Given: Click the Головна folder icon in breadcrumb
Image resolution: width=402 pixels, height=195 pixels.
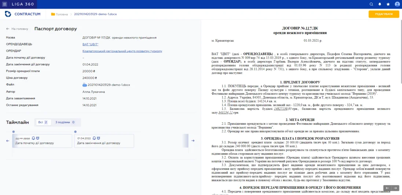Looking at the screenshot, I should [53, 14].
